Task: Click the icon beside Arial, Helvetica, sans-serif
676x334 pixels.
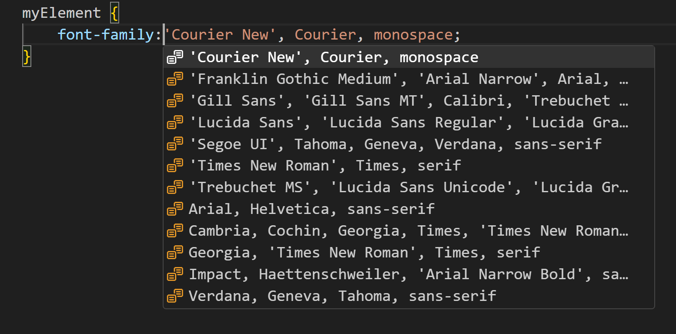Action: [x=175, y=209]
